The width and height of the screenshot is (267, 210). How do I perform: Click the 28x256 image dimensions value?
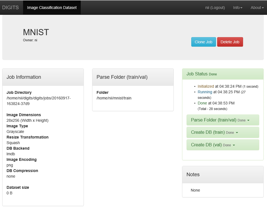pos(27,120)
